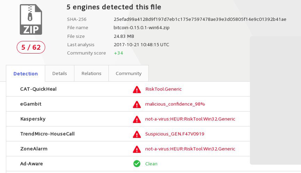Open the Relations tab
The image size is (301, 173).
(91, 73)
